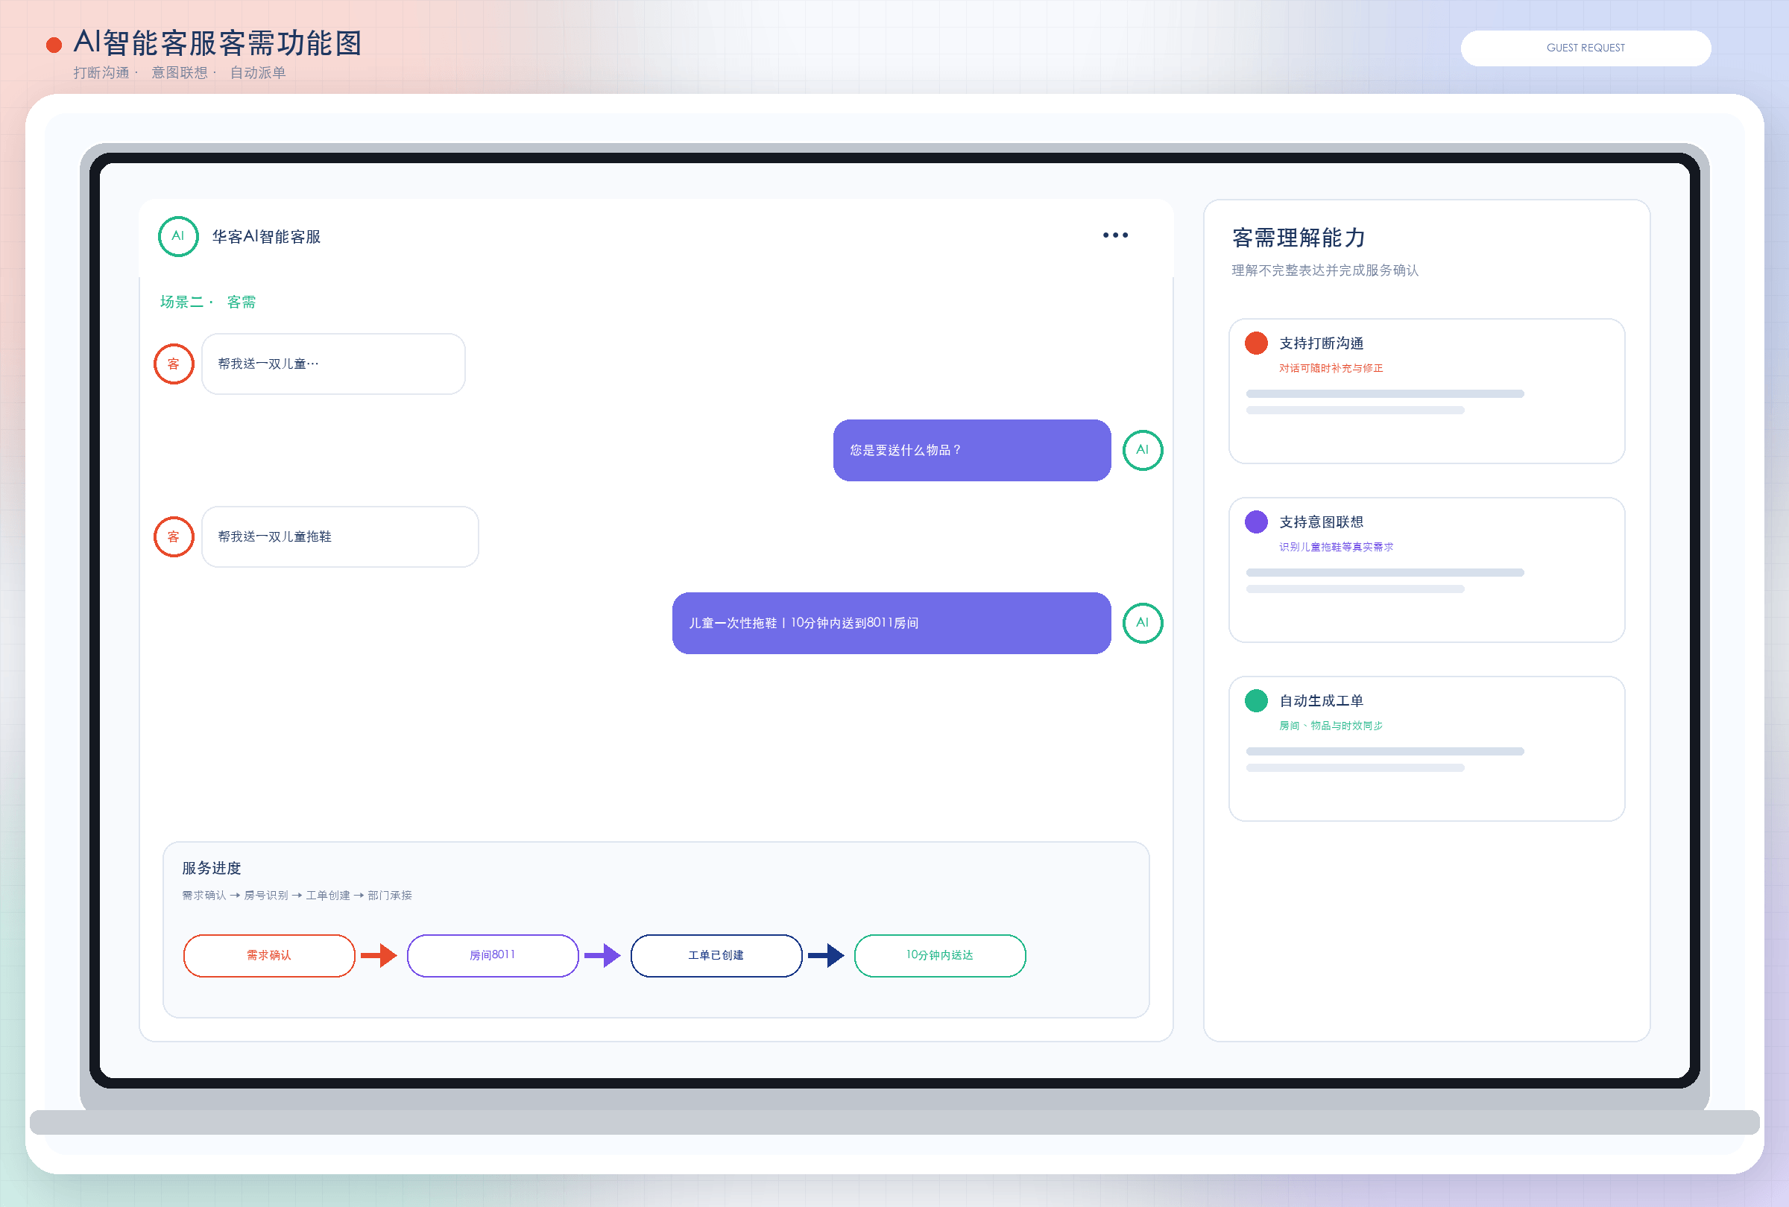The image size is (1789, 1207).
Task: Select the 需求确认 progress step
Action: (x=269, y=955)
